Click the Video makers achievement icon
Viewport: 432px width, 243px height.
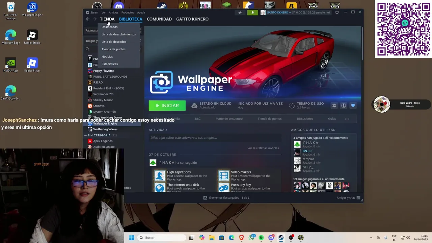(x=224, y=175)
